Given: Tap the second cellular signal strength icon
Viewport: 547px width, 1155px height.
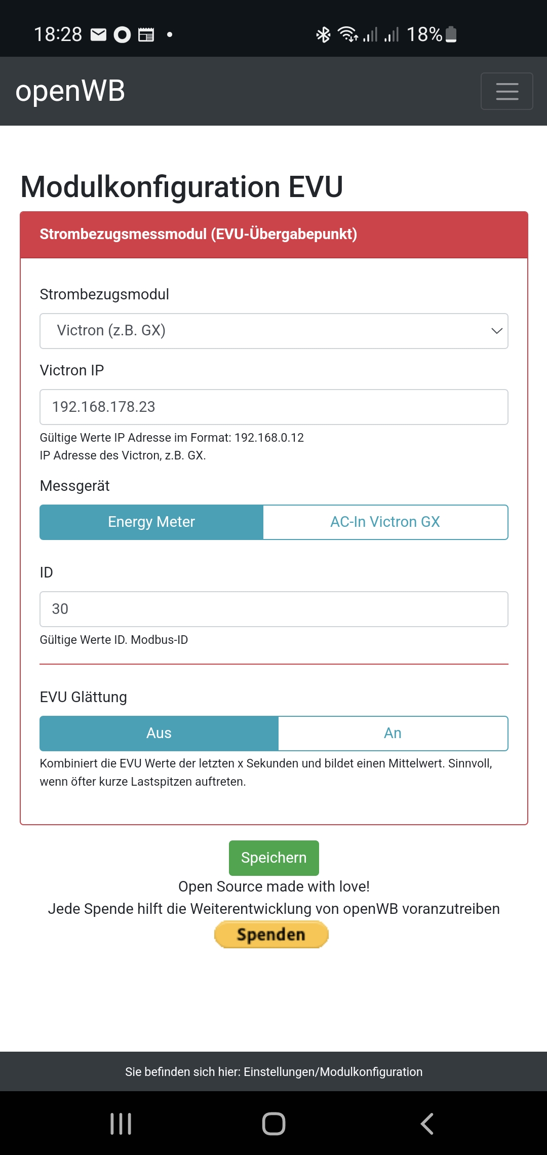Looking at the screenshot, I should [x=392, y=34].
